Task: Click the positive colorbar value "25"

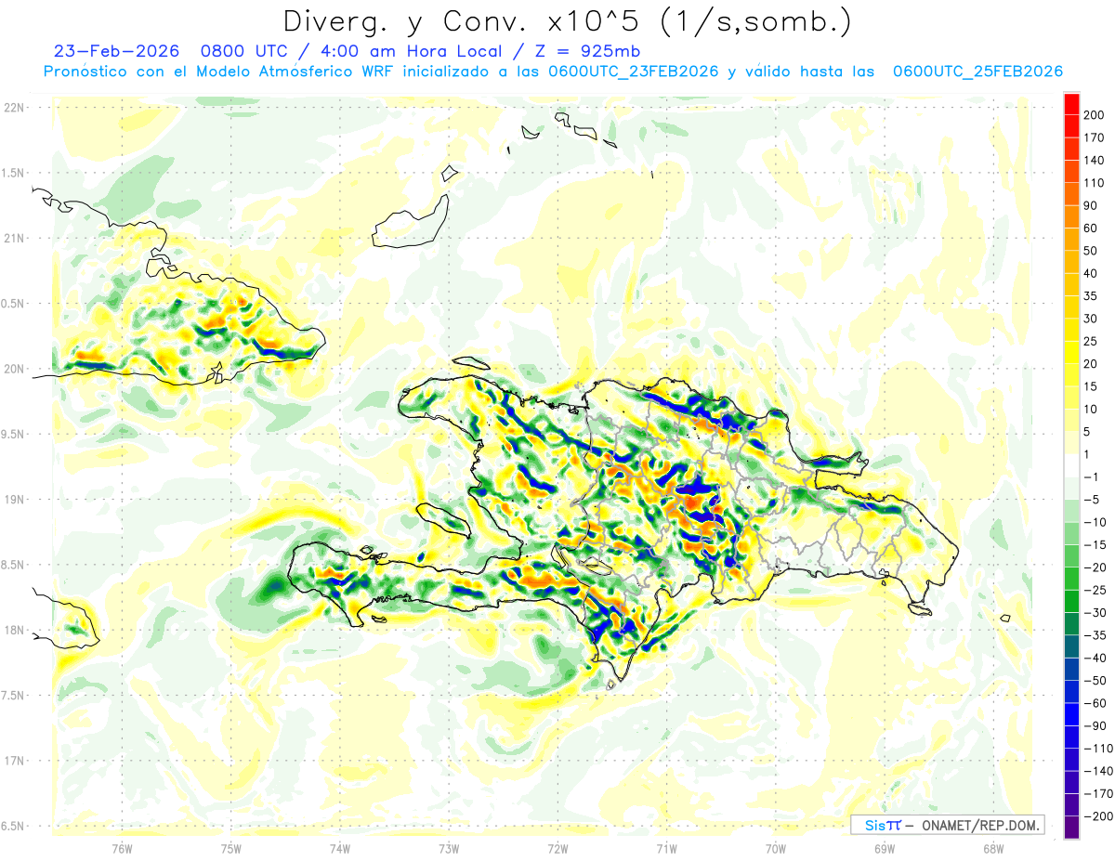Action: [x=1092, y=341]
